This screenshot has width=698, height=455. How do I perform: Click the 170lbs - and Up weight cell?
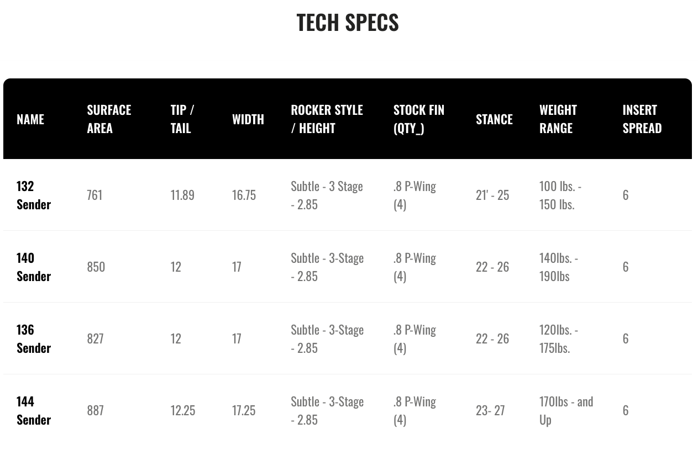[566, 410]
